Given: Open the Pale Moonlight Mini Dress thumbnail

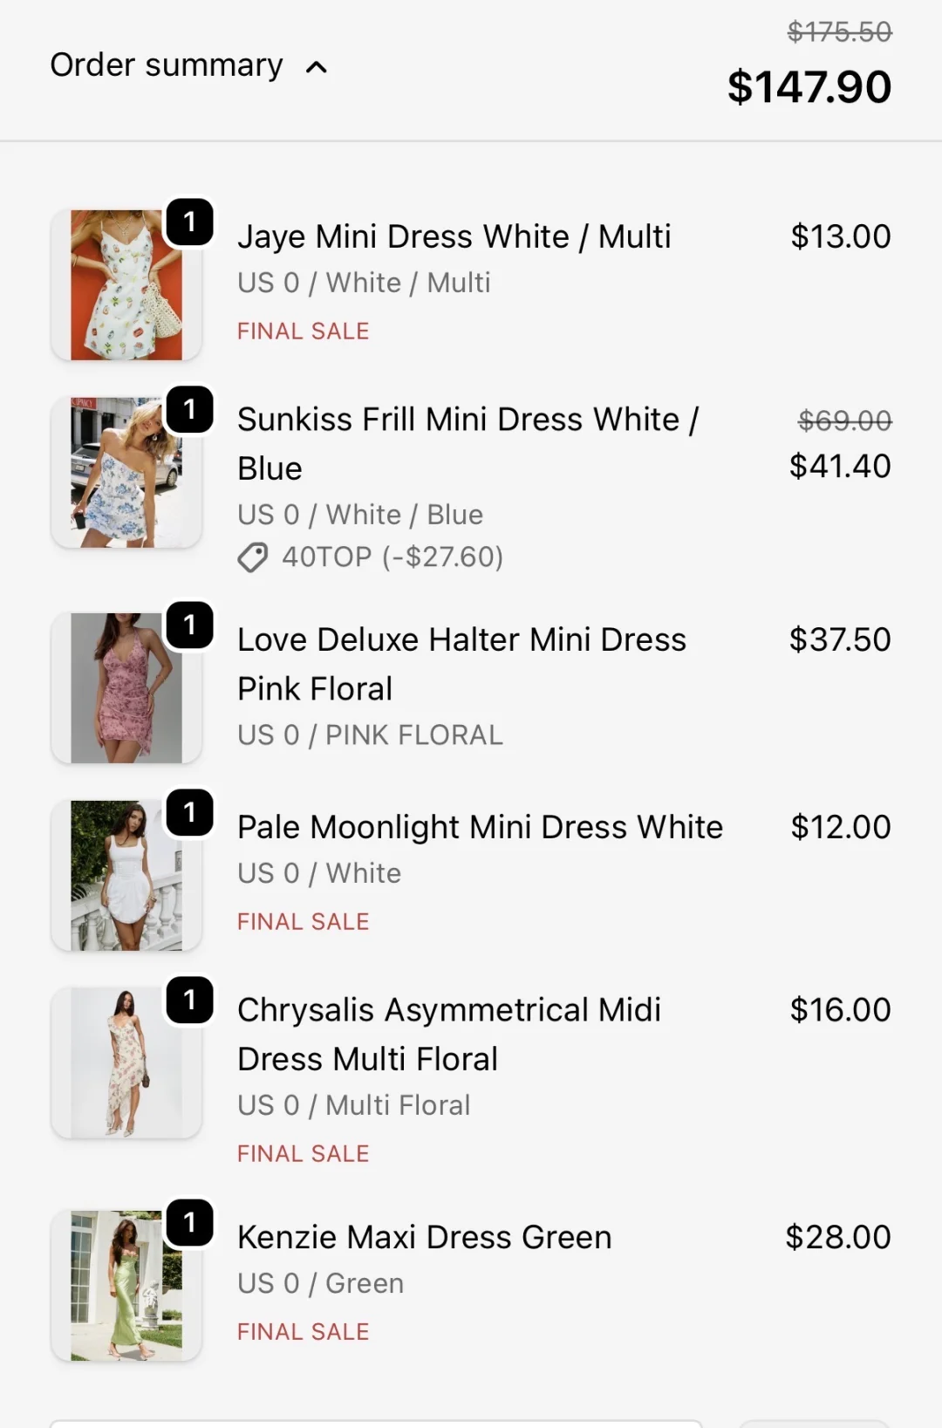Looking at the screenshot, I should pyautogui.click(x=126, y=875).
